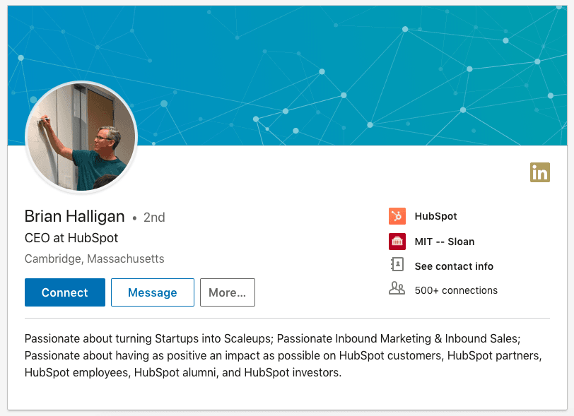
Task: Click the 2nd degree connection indicator
Action: click(154, 217)
